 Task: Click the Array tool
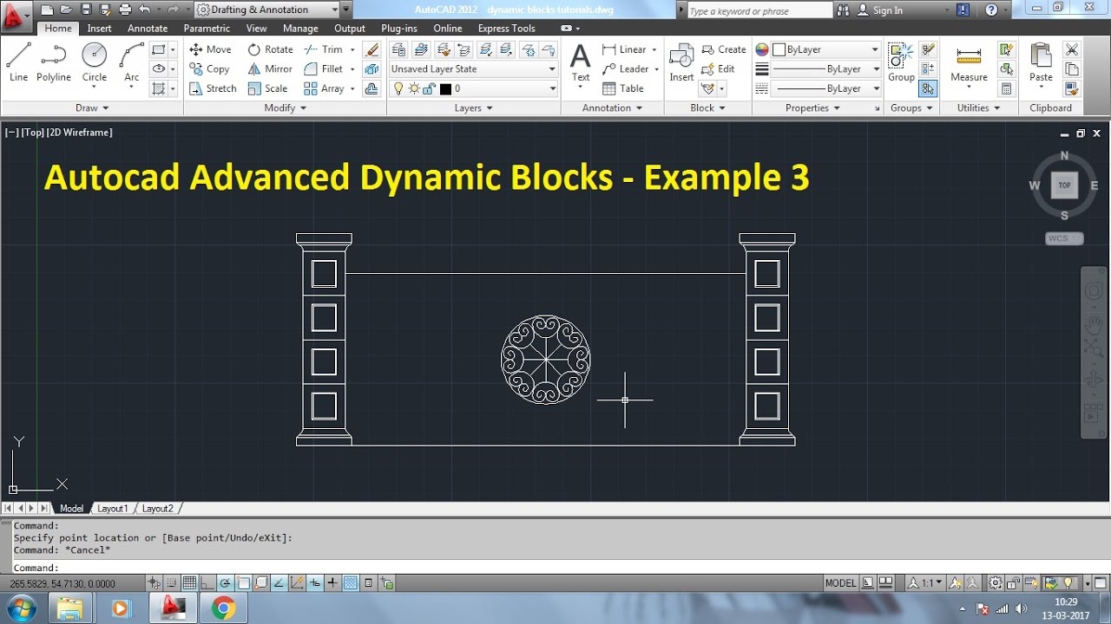[324, 88]
